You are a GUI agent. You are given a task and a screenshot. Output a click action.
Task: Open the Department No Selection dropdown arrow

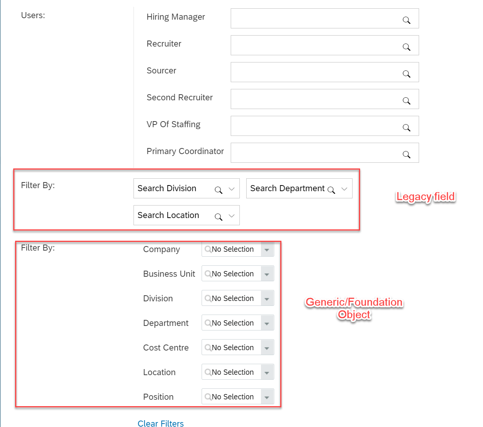pyautogui.click(x=267, y=323)
